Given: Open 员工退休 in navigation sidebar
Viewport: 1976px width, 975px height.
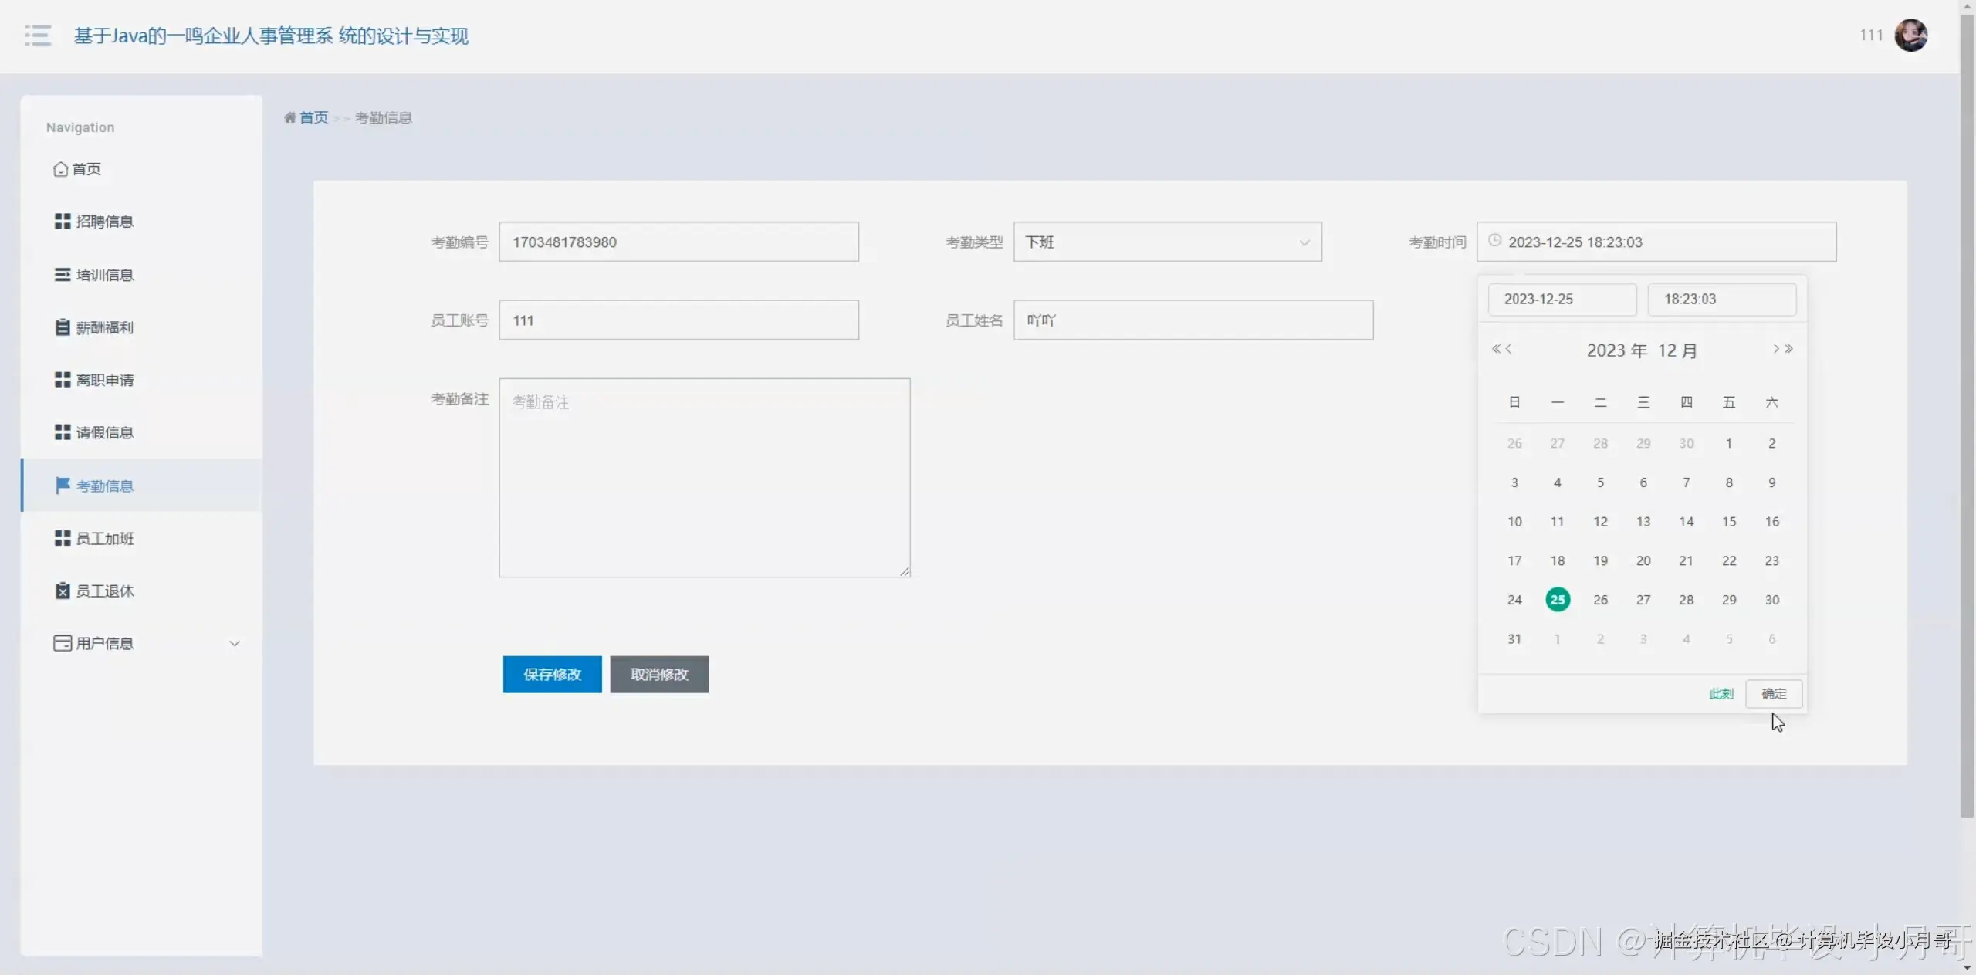Looking at the screenshot, I should tap(104, 591).
